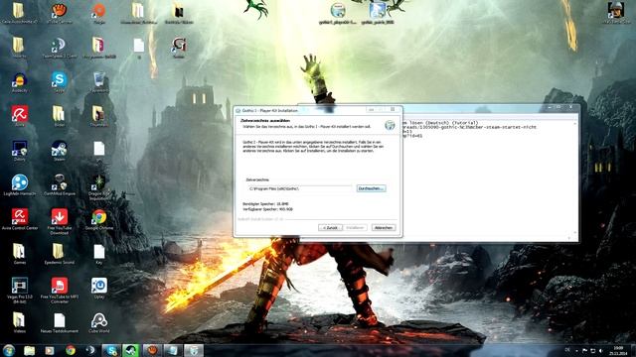Open Windows Media Player in taskbar
This screenshot has height=357, width=636.
click(50, 350)
